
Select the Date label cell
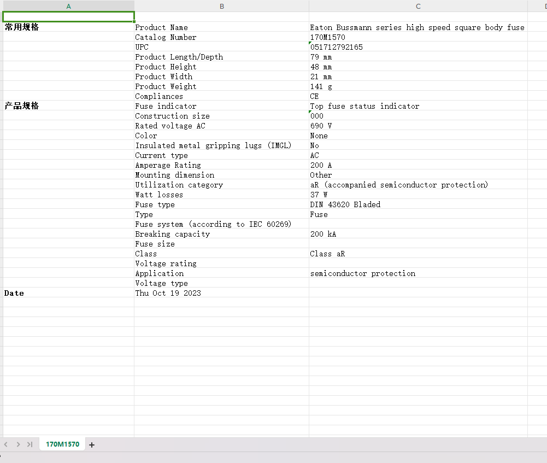point(68,293)
